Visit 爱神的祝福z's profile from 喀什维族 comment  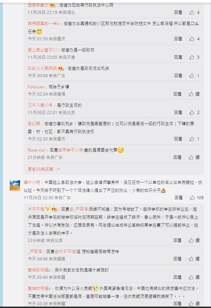pyautogui.click(x=39, y=270)
